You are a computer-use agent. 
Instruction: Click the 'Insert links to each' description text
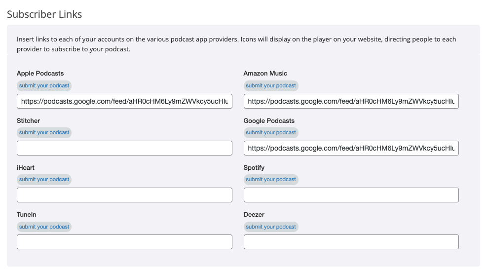(236, 44)
